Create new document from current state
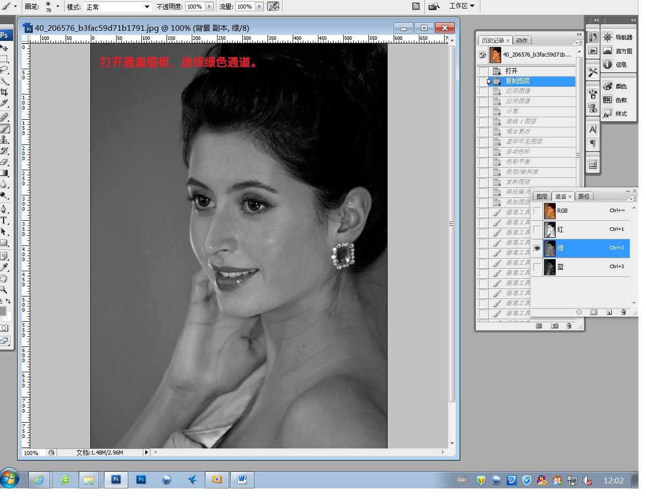This screenshot has height=499, width=646. click(539, 326)
